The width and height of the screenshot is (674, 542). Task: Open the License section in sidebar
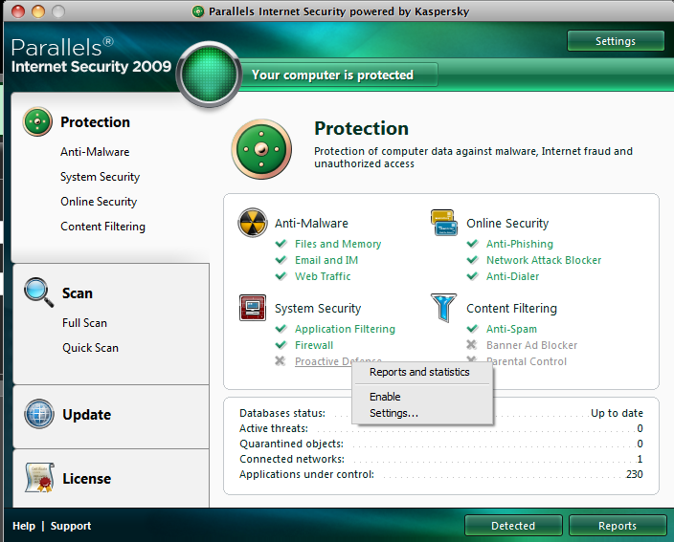87,479
